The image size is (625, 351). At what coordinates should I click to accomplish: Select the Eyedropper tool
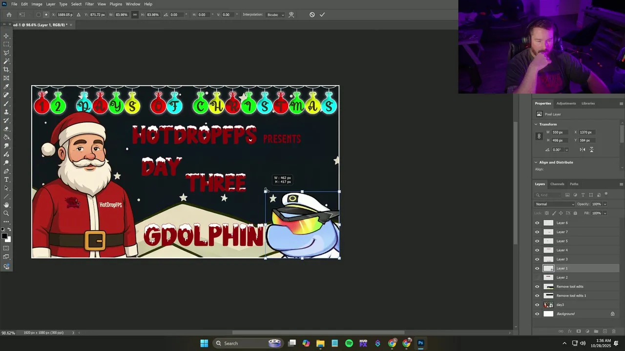click(x=6, y=87)
